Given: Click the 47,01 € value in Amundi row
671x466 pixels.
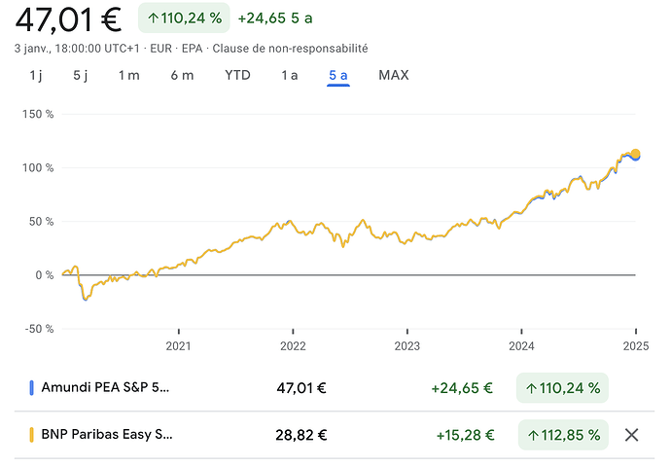Looking at the screenshot, I should (301, 388).
